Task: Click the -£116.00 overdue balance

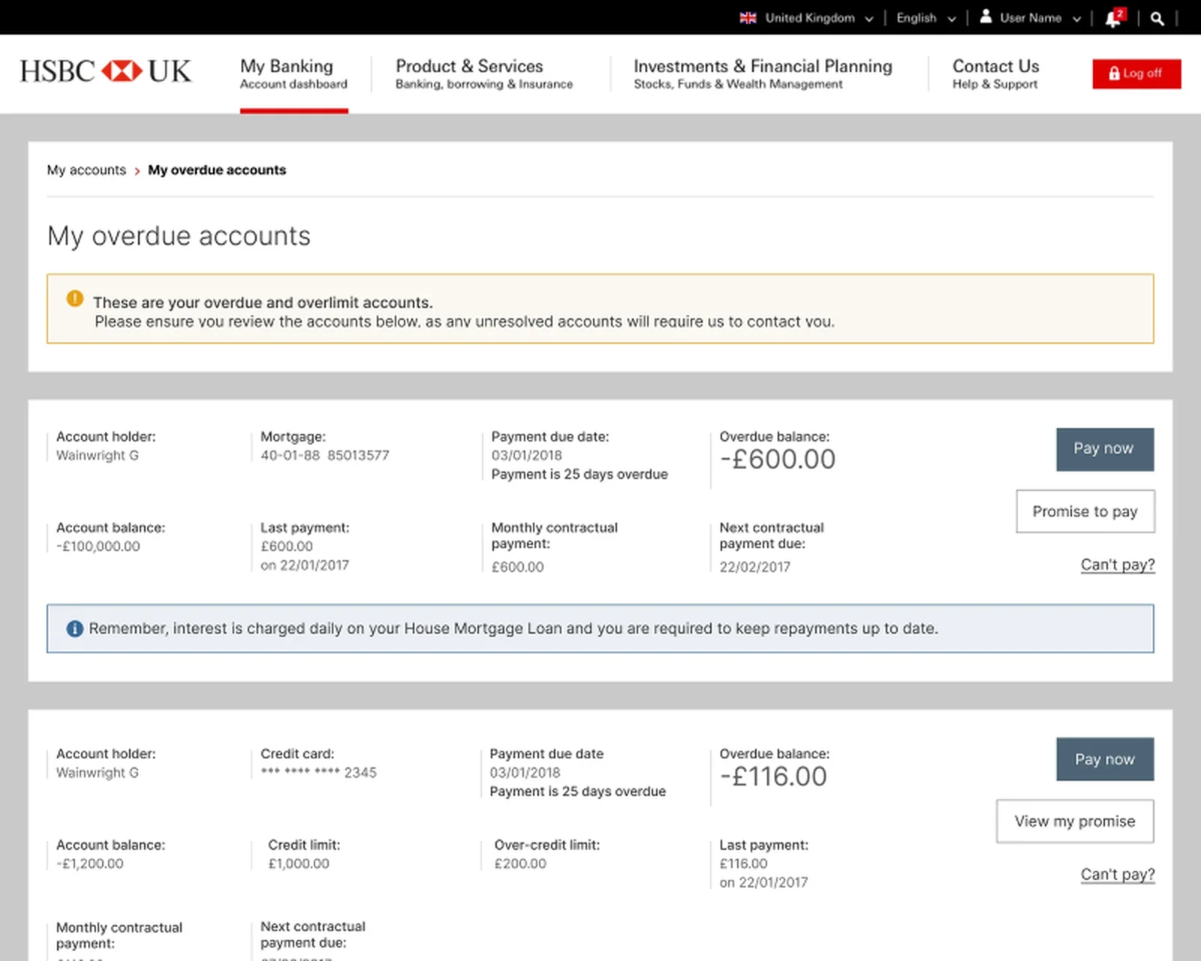Action: [x=773, y=777]
